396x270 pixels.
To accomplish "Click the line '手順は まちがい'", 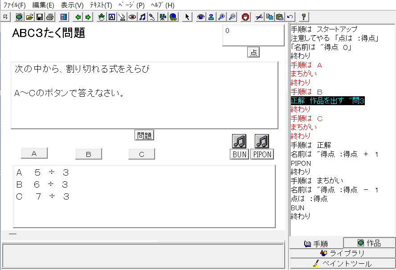I will pos(317,180).
